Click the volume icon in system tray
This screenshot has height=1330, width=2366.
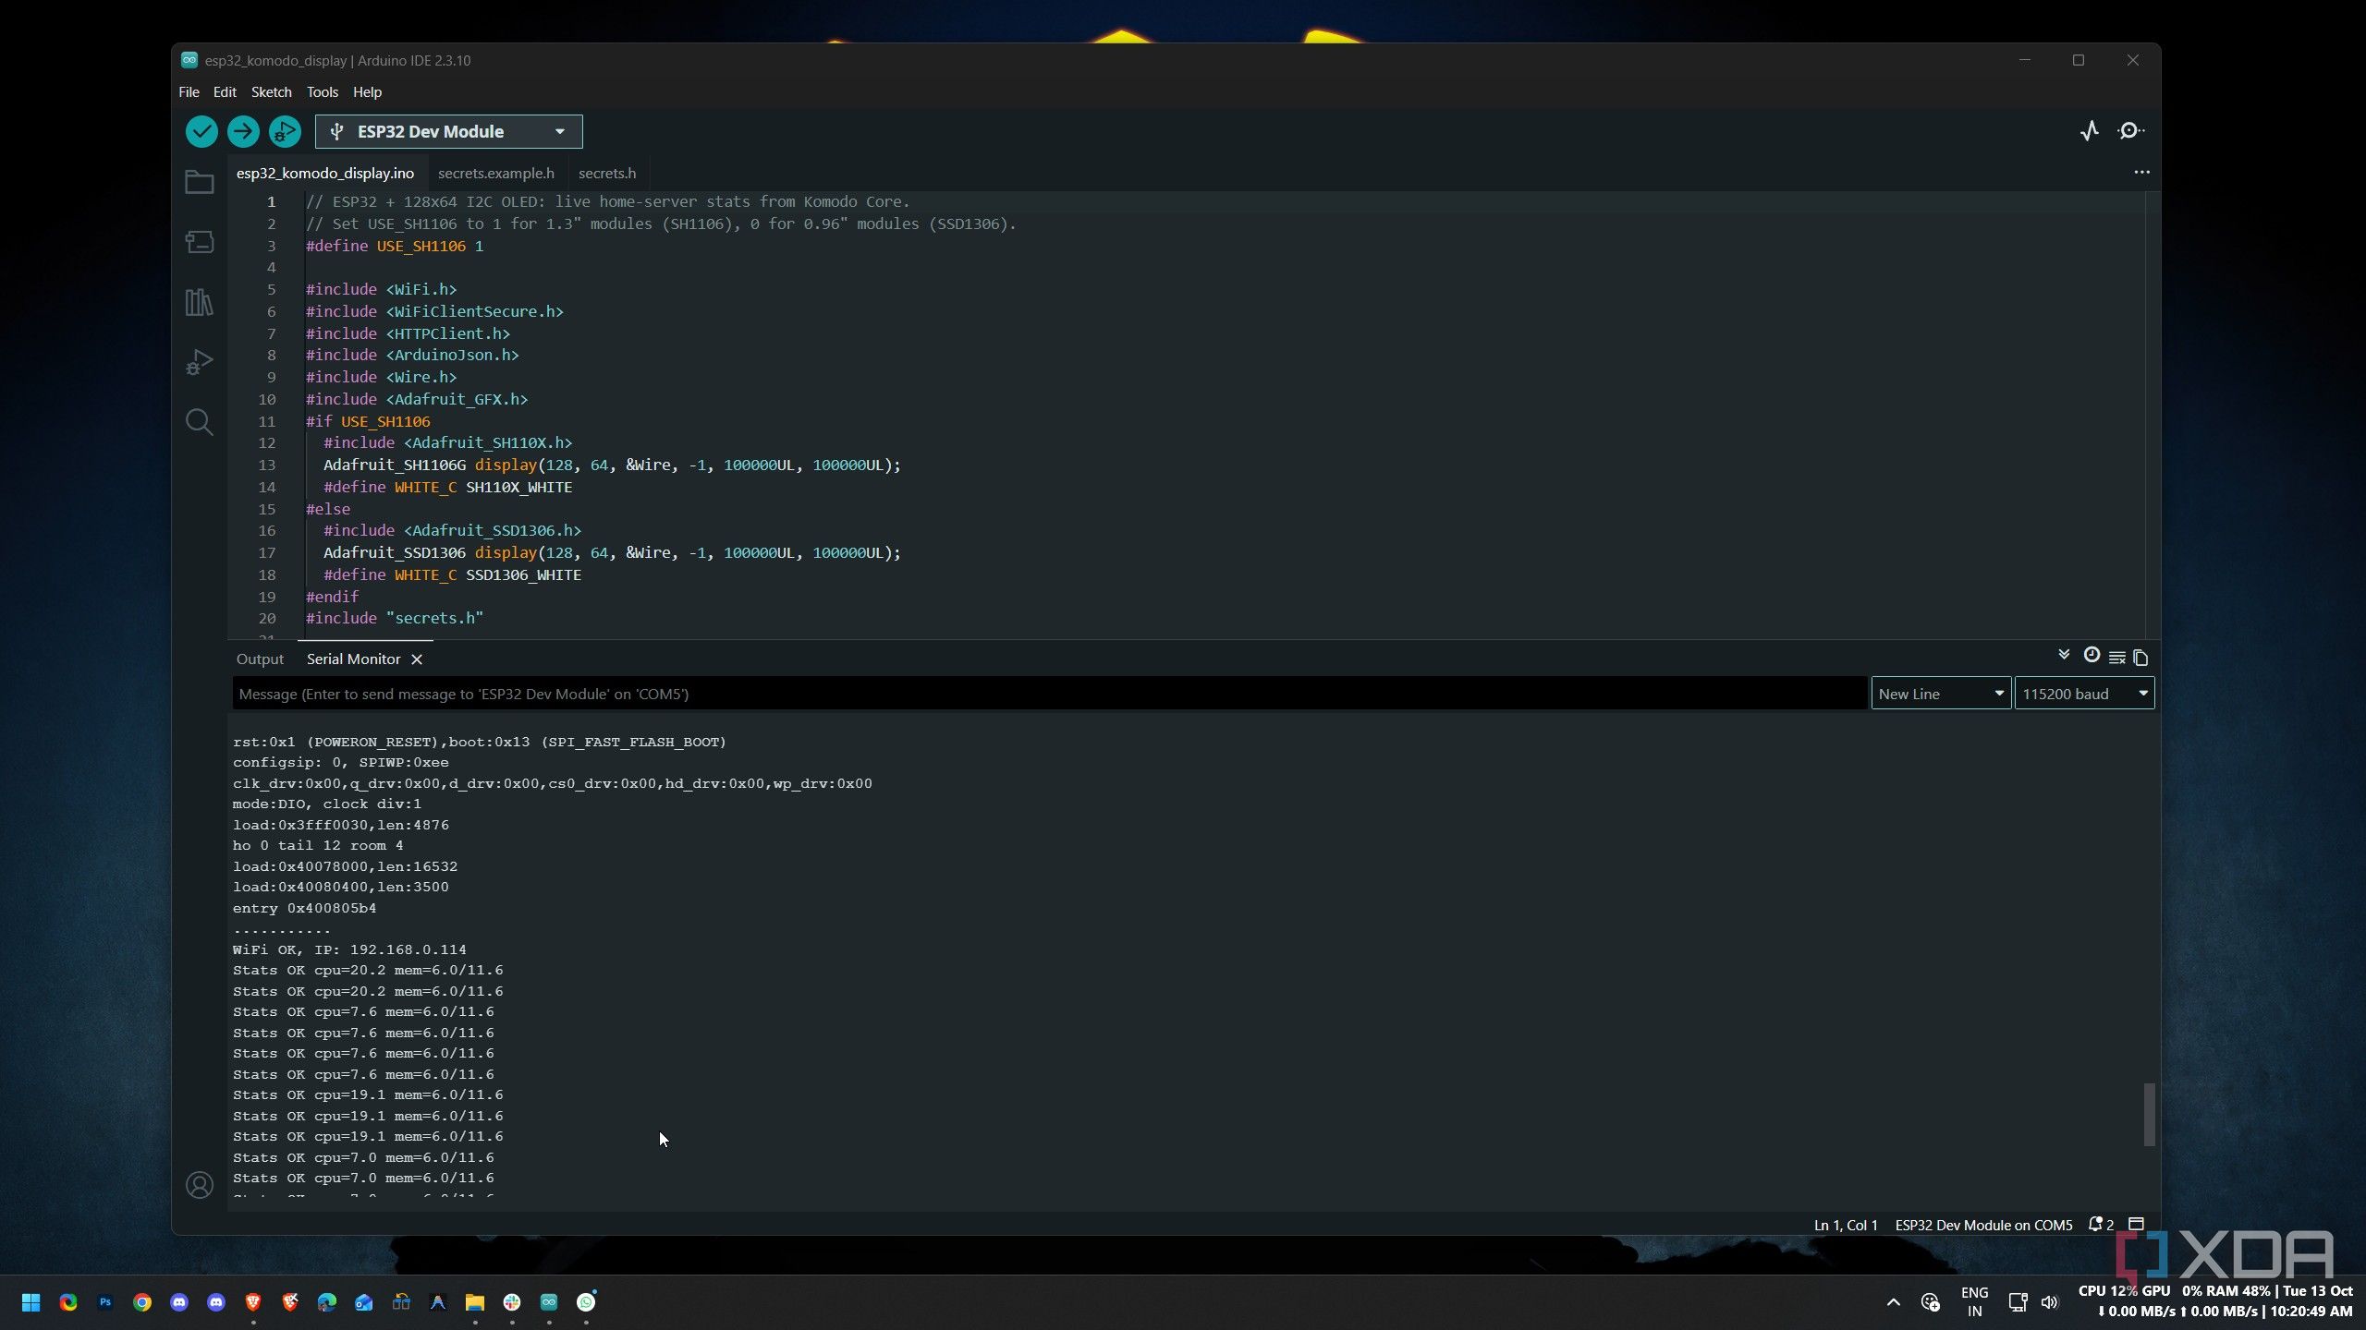coord(2049,1302)
